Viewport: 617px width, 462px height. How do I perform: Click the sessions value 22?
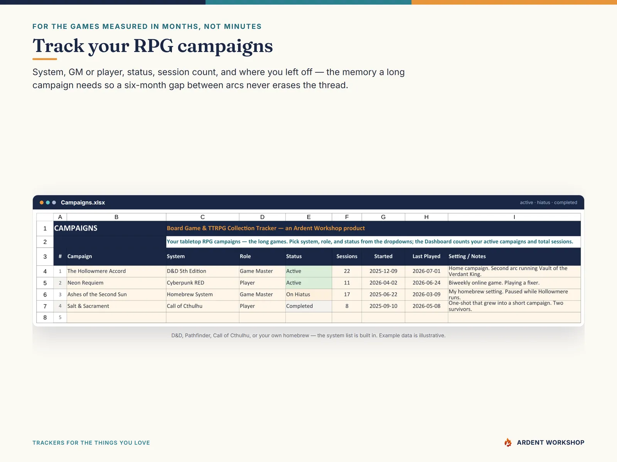tap(347, 271)
